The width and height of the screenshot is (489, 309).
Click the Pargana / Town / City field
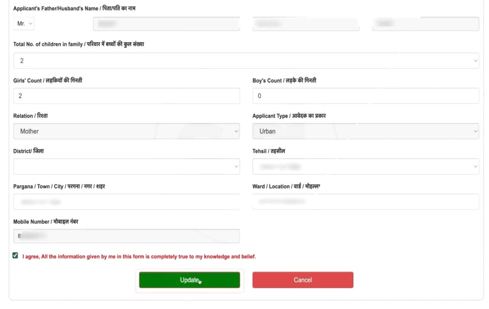126,202
